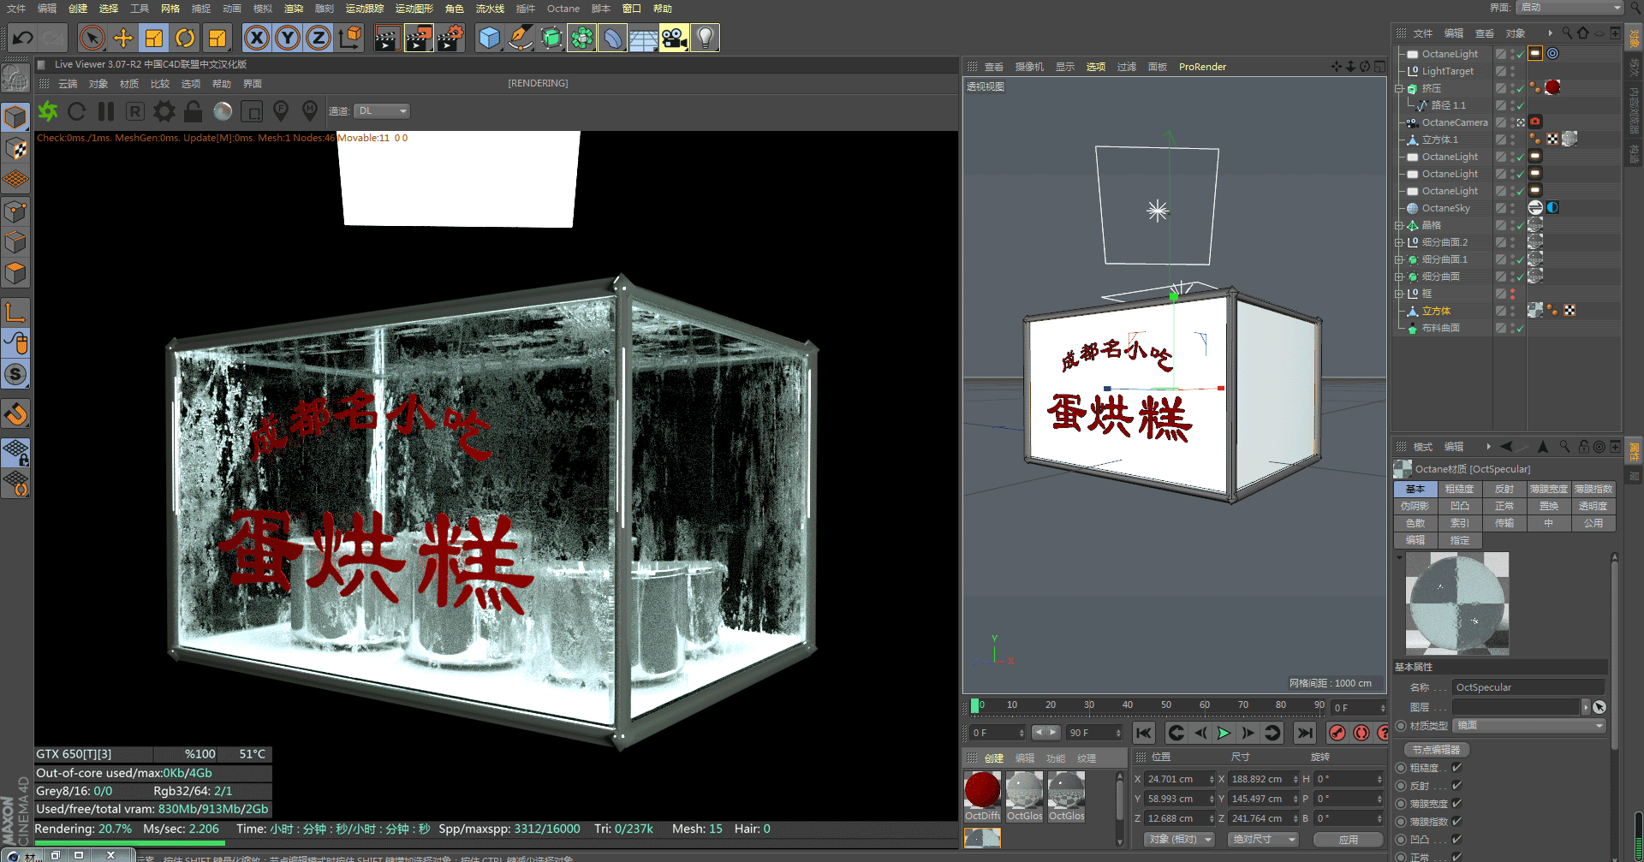The width and height of the screenshot is (1644, 862).
Task: Select the focus picker pin in Live Viewer
Action: (x=281, y=112)
